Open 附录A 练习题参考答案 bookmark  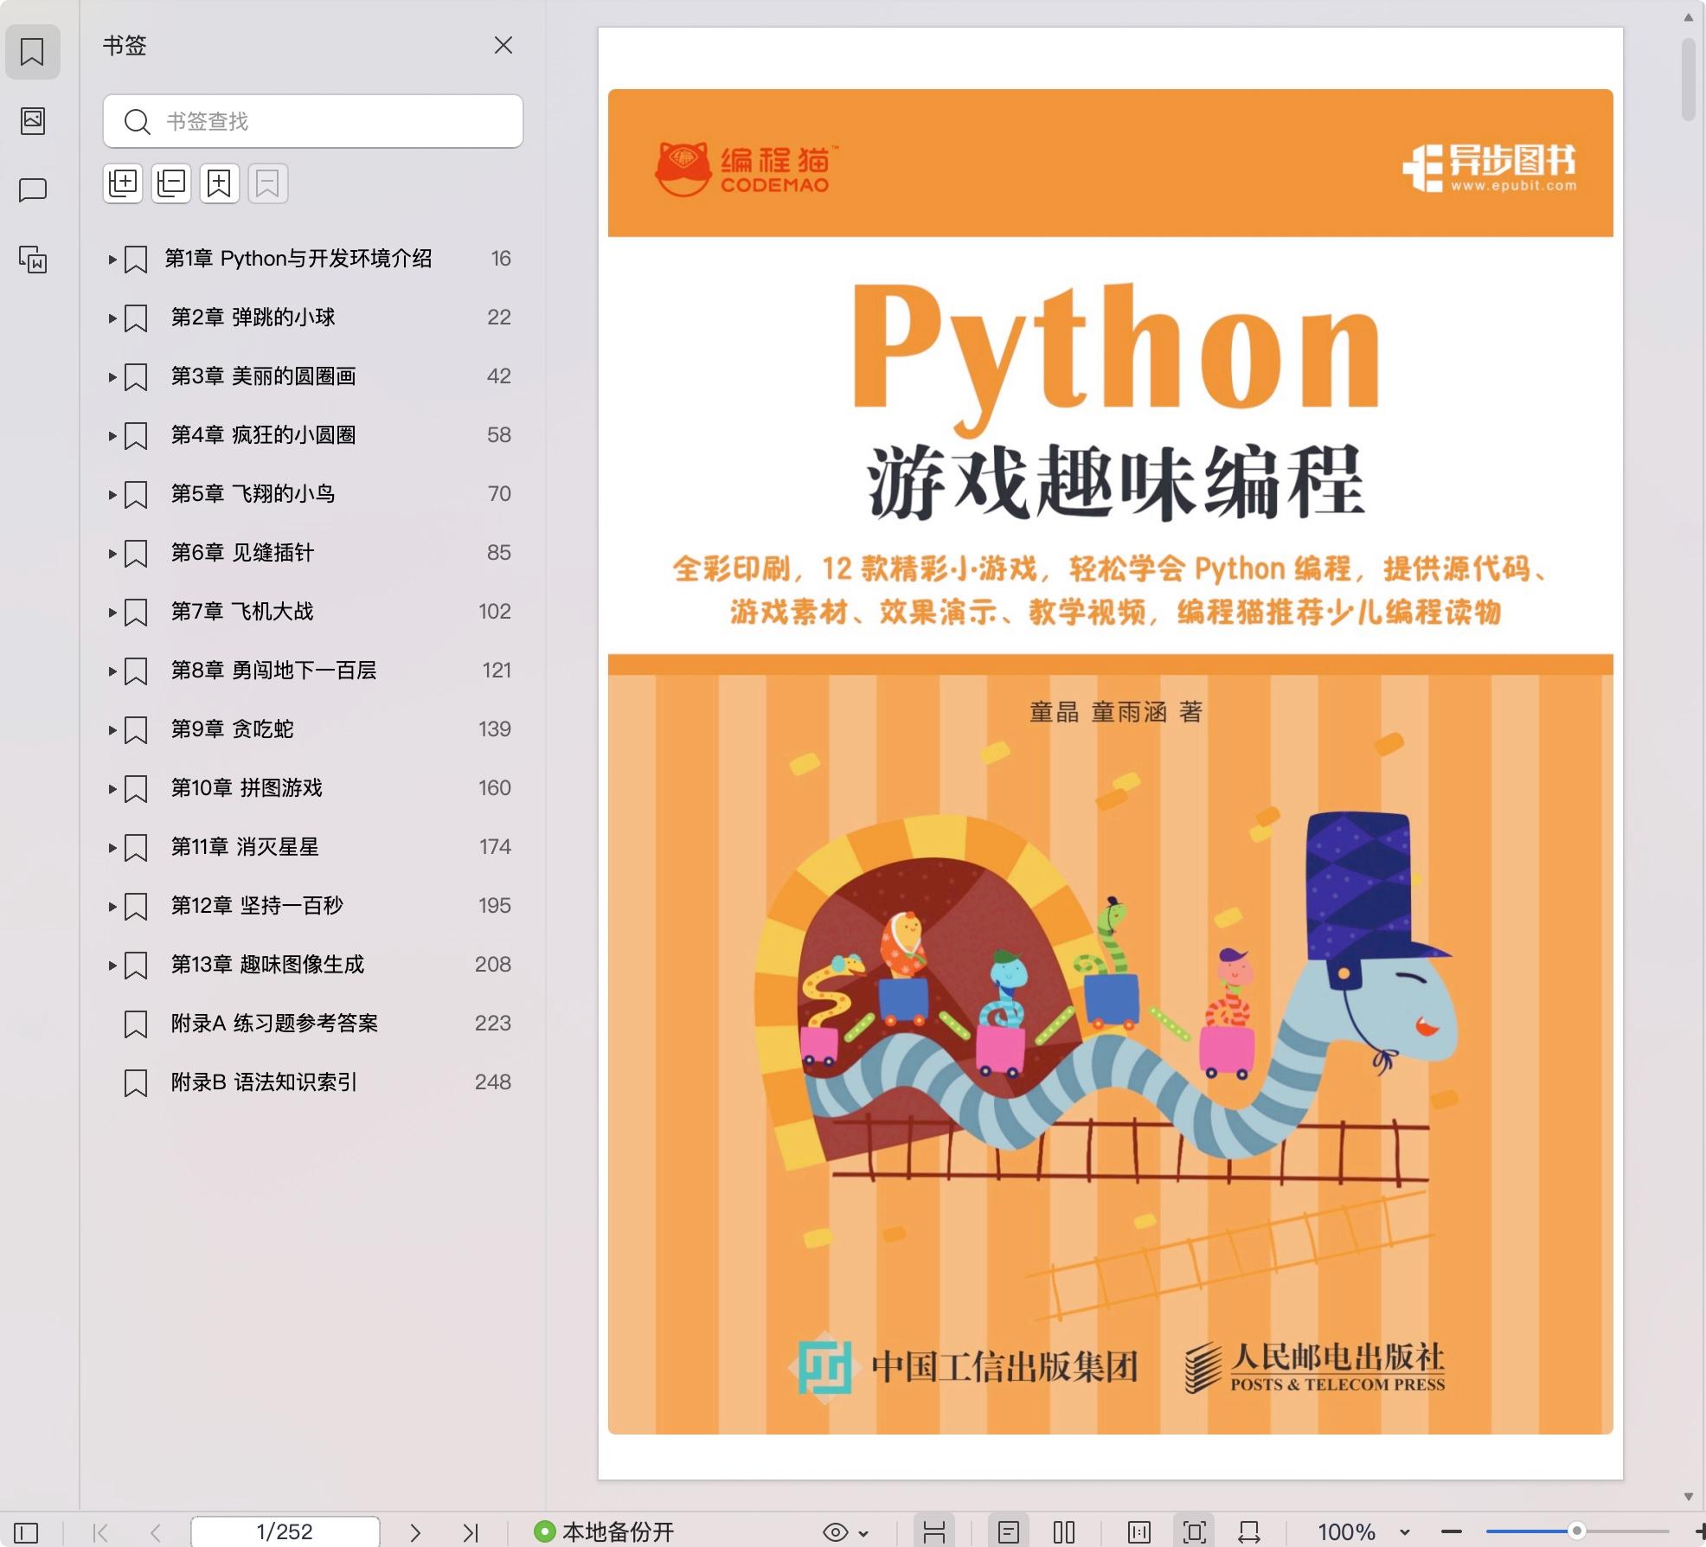(274, 1024)
